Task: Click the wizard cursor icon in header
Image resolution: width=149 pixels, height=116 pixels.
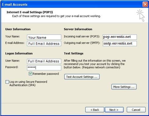Action: pyautogui.click(x=141, y=15)
